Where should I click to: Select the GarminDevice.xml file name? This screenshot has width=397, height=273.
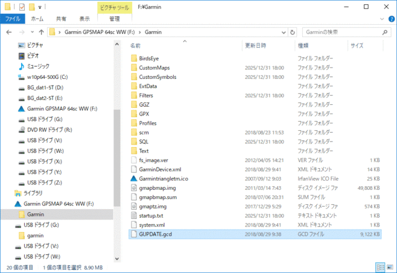(160, 169)
